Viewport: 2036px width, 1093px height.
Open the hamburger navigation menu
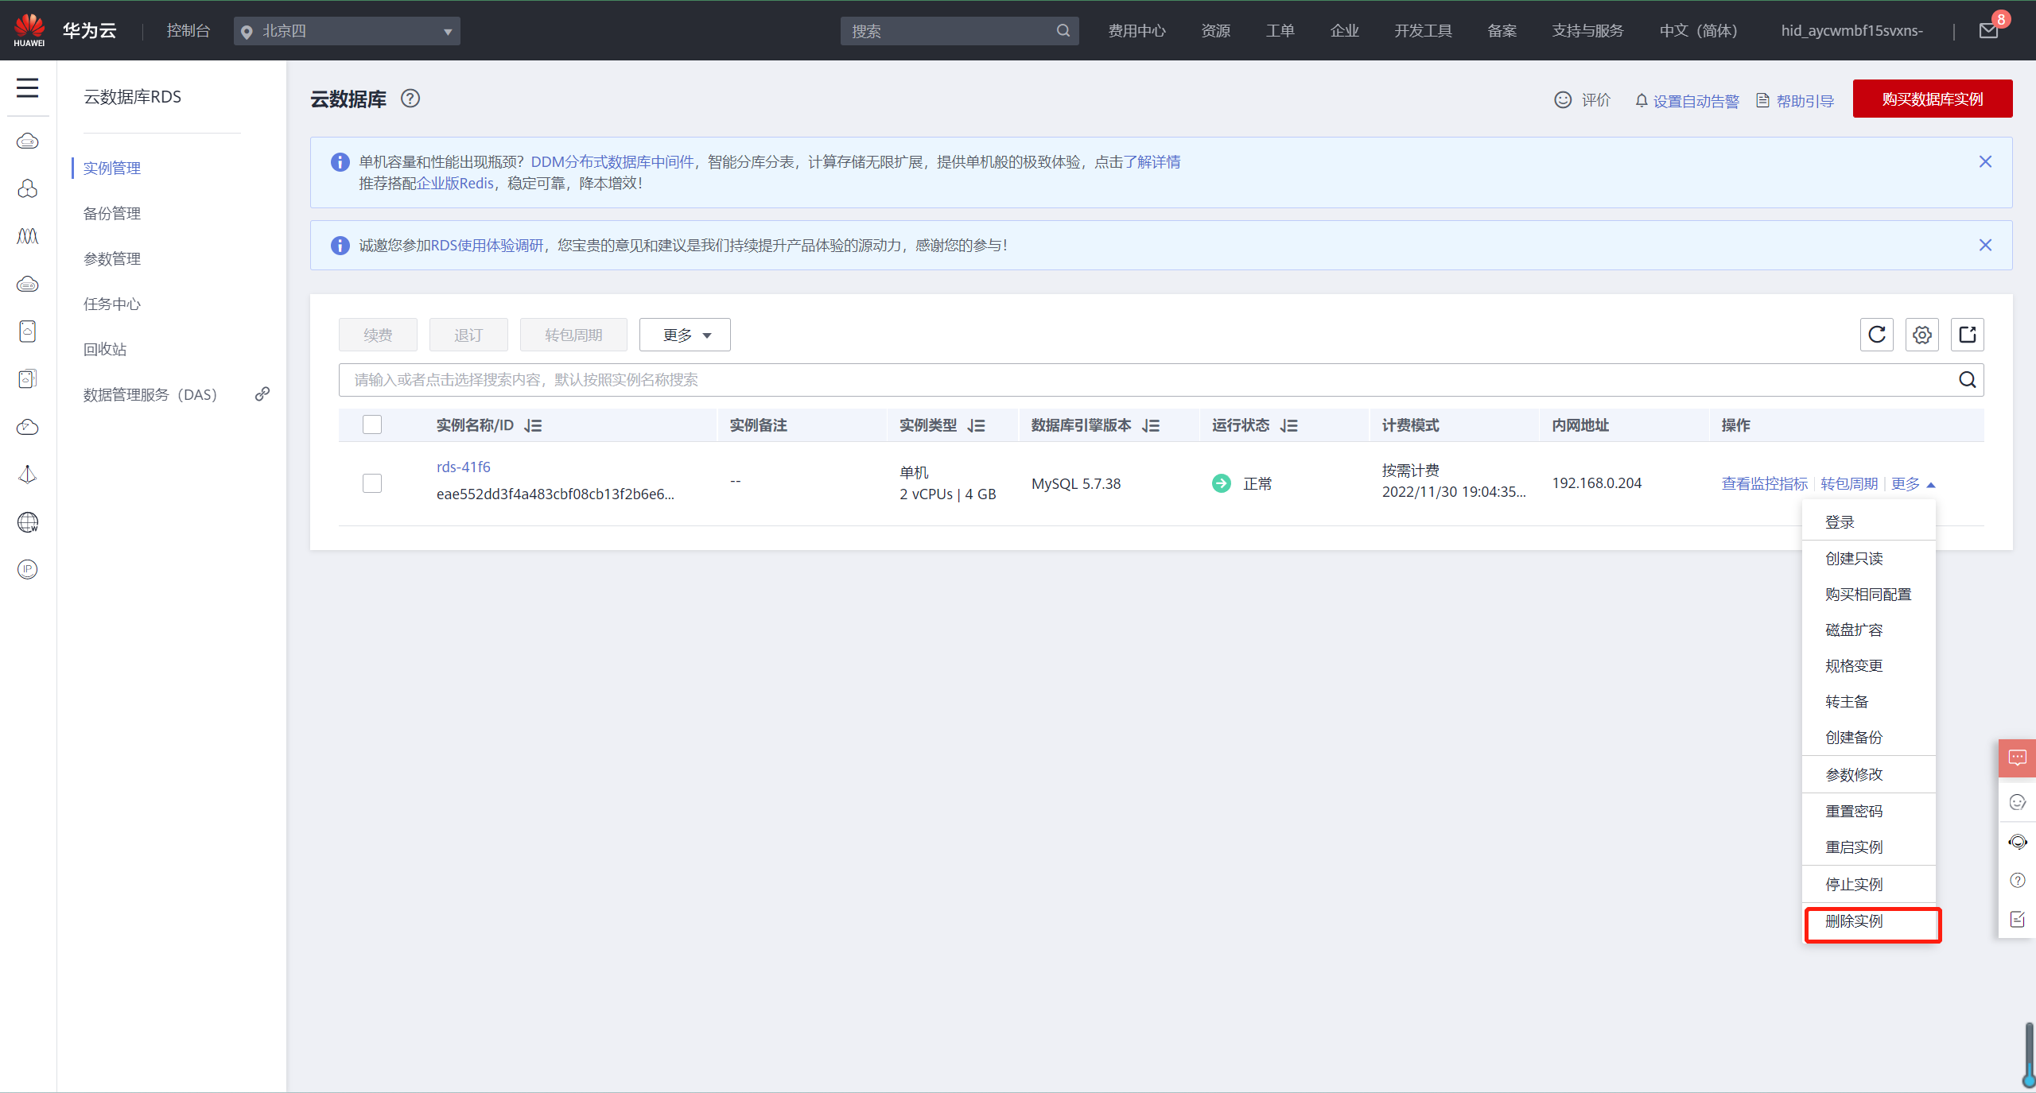(28, 87)
